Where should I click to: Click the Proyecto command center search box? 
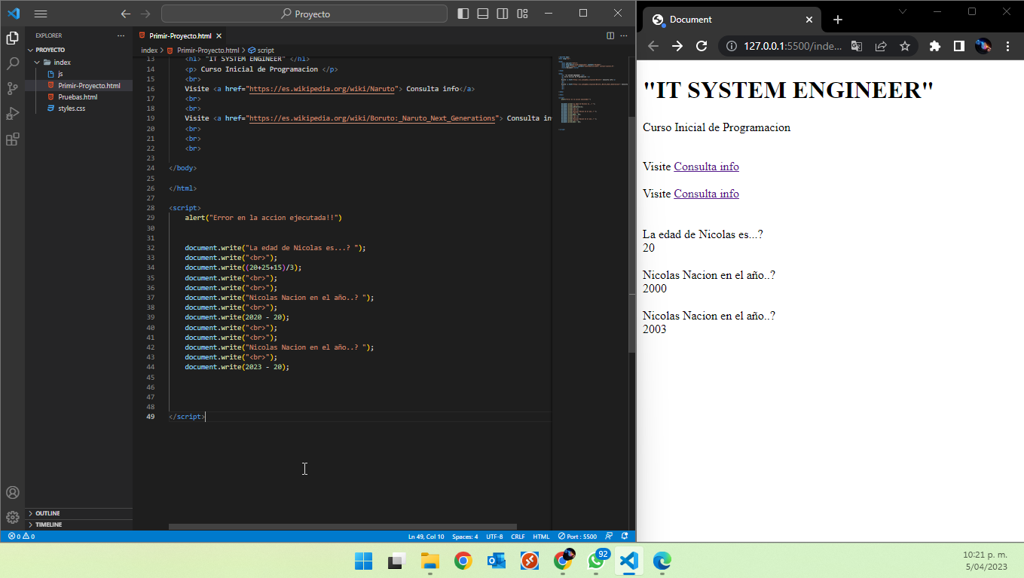click(304, 14)
